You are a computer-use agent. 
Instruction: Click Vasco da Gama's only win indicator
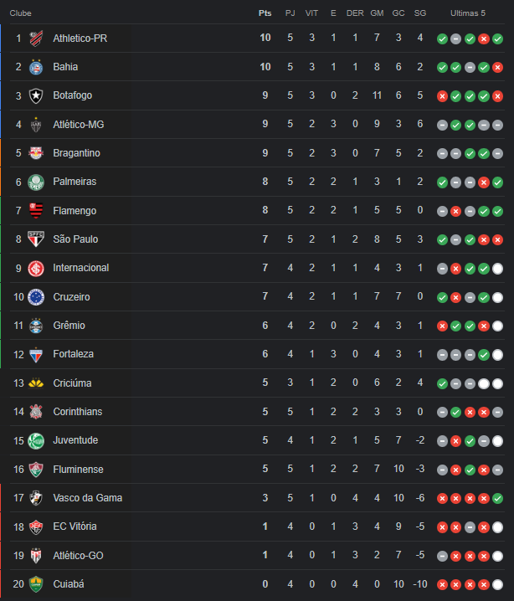[497, 498]
